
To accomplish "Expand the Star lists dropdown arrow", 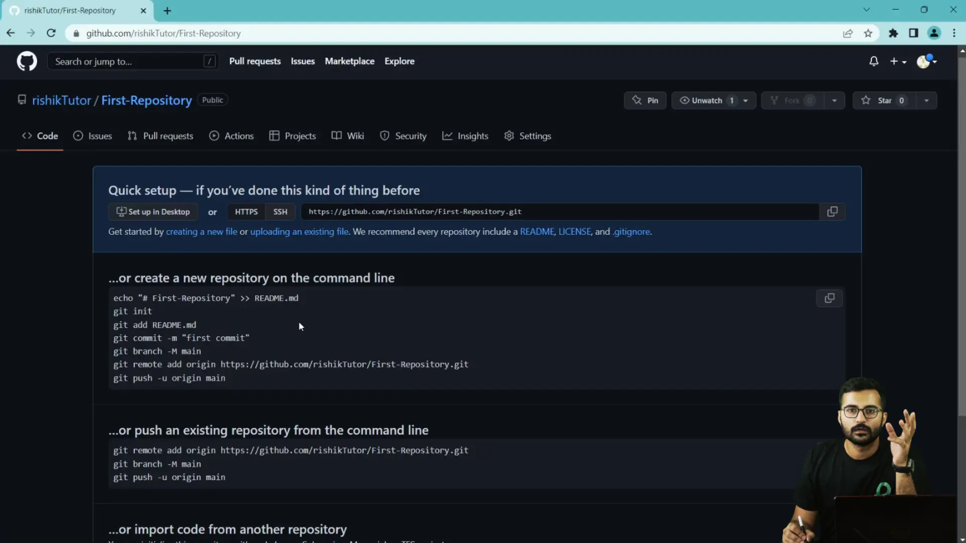I will click(x=926, y=101).
